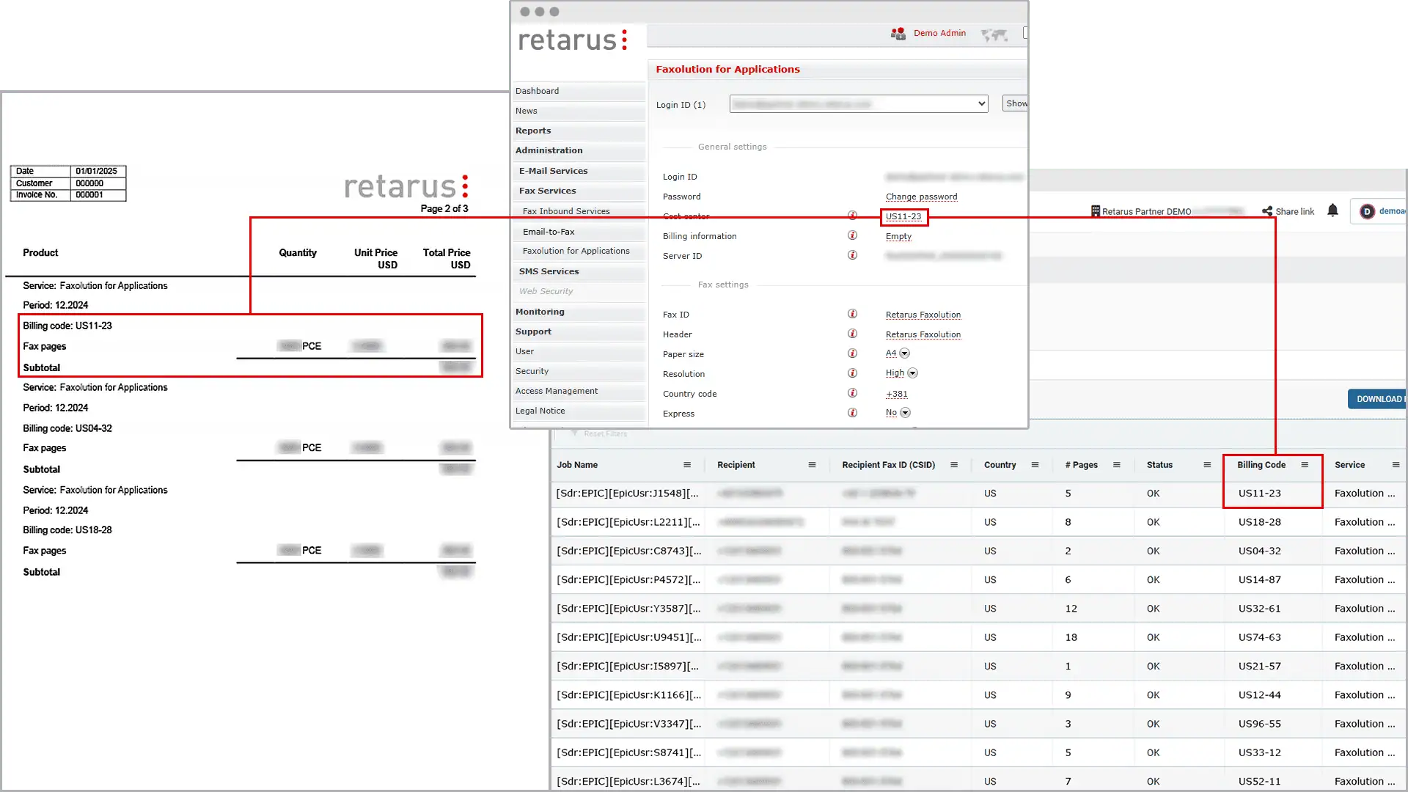This screenshot has width=1408, height=792.
Task: Click the Share link icon
Action: click(1267, 211)
